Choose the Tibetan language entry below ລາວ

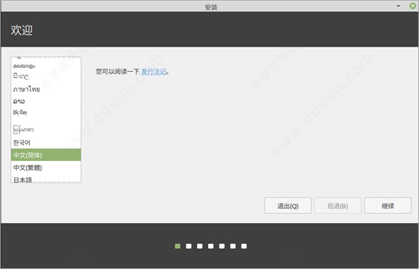point(46,114)
